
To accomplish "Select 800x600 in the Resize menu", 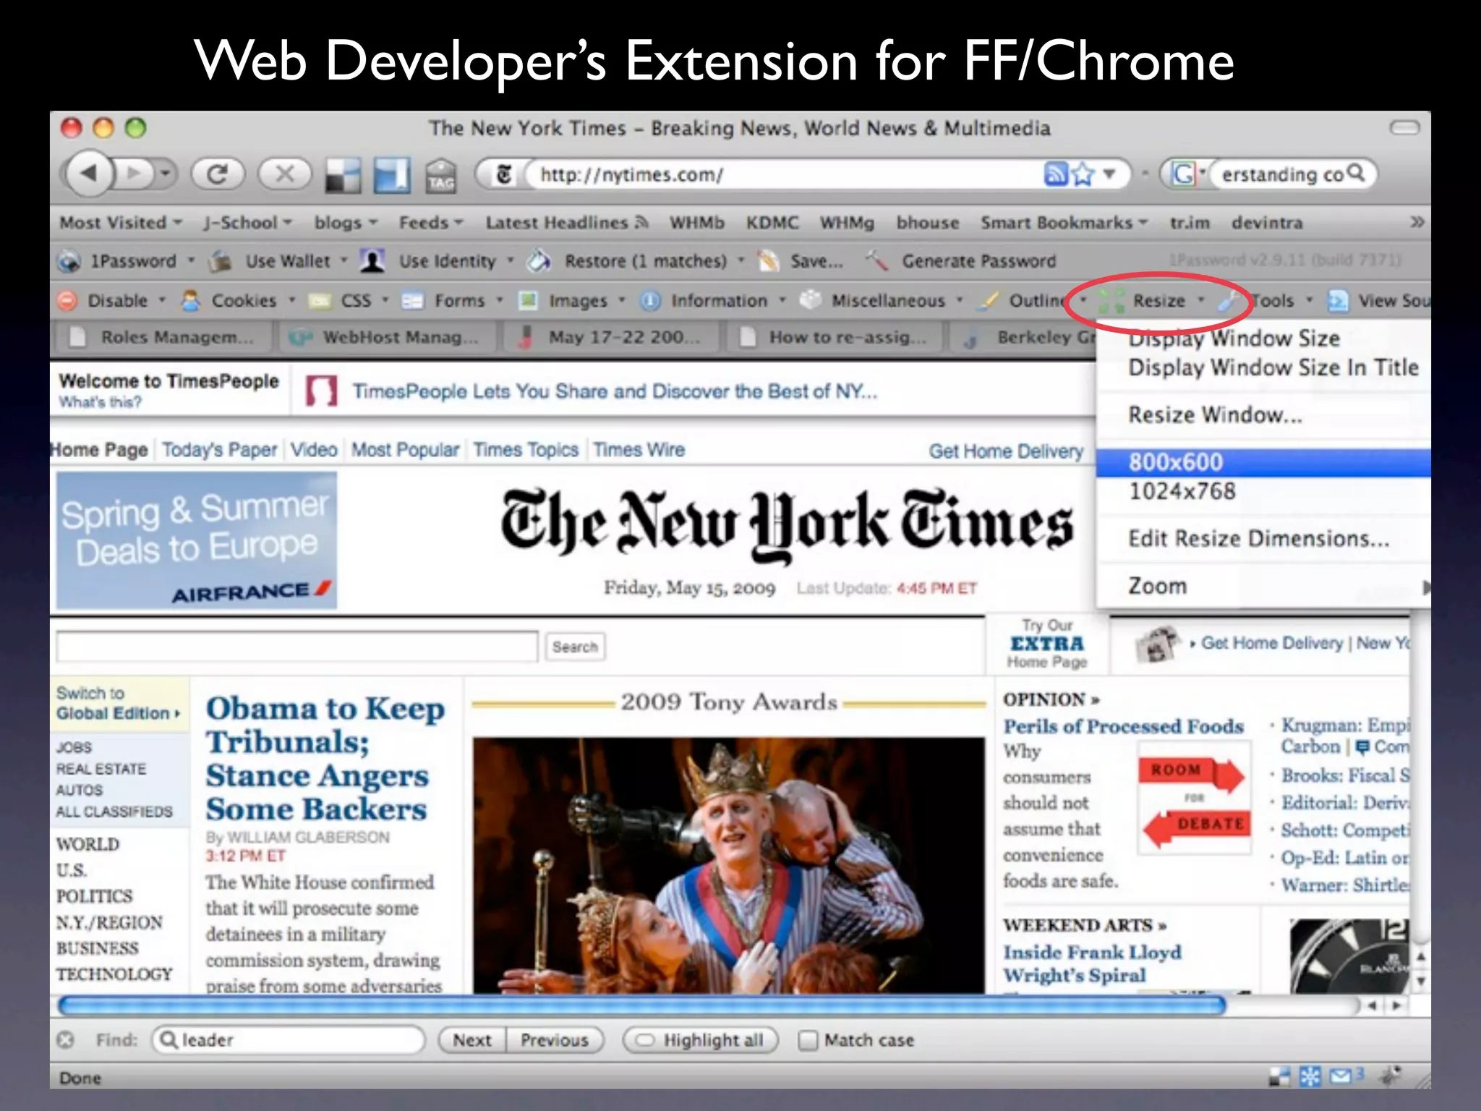I will click(x=1263, y=462).
